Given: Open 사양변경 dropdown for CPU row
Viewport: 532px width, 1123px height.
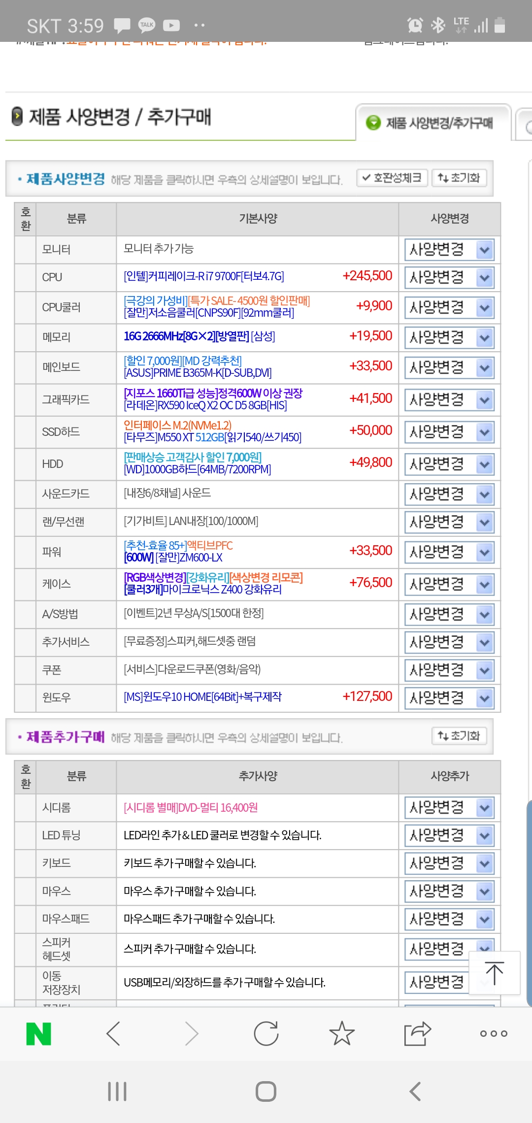Looking at the screenshot, I should pyautogui.click(x=449, y=278).
